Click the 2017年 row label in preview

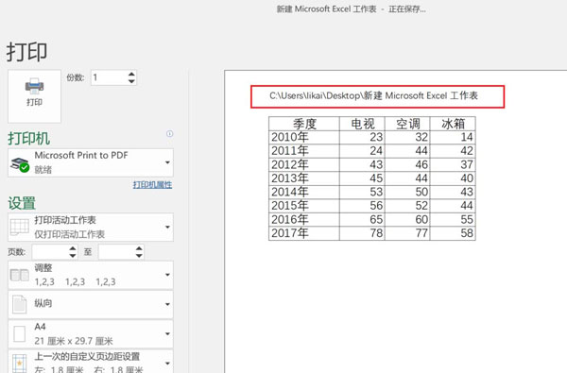tap(290, 233)
